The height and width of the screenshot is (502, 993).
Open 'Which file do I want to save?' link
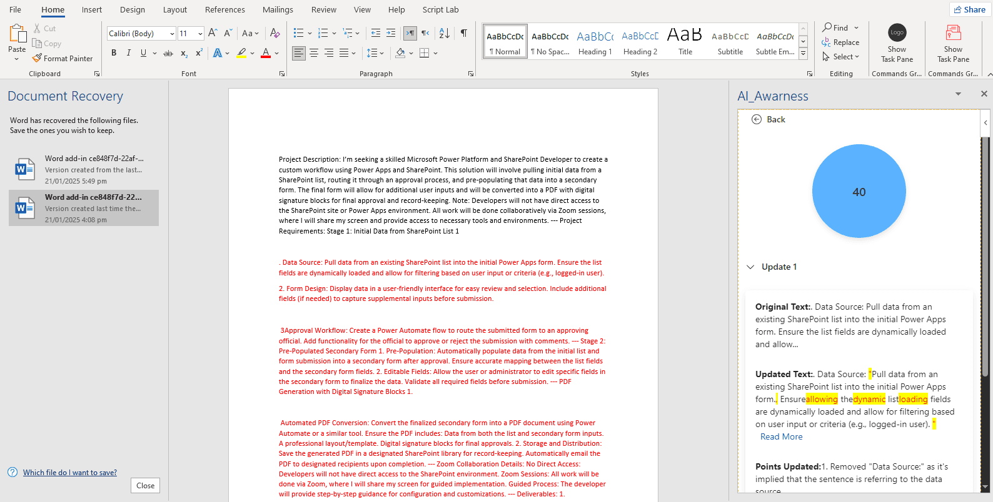[70, 473]
